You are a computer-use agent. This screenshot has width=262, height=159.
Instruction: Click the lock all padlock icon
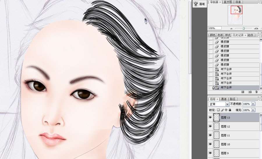230,110
